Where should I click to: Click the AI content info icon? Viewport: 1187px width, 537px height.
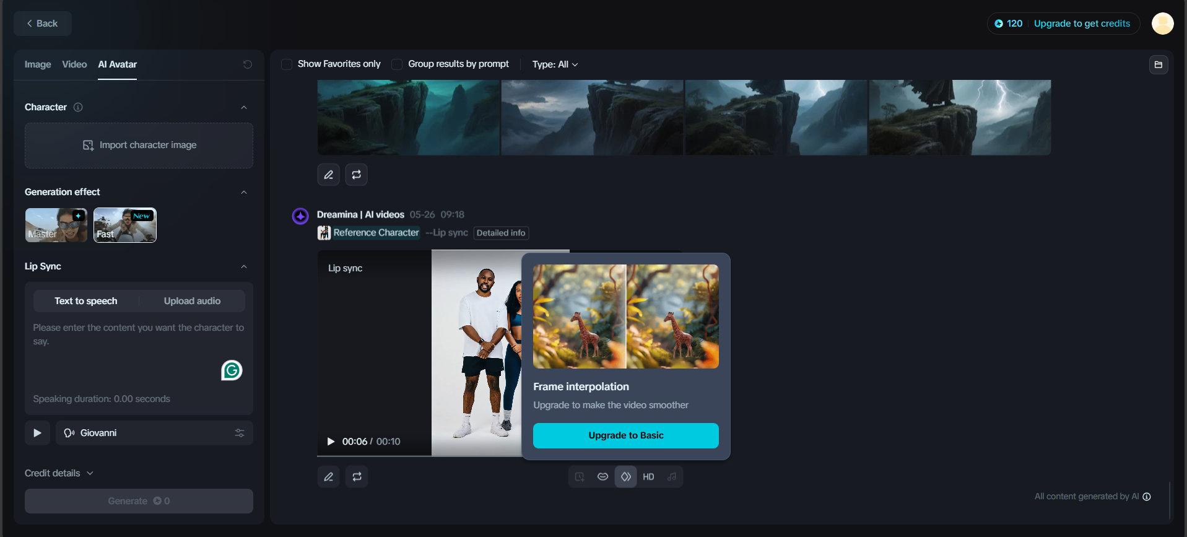(x=1147, y=497)
